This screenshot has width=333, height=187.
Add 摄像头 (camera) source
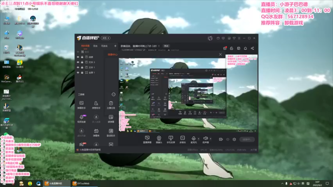point(159,140)
